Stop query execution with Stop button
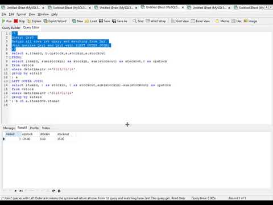This screenshot has width=273, height=205. tap(19, 21)
